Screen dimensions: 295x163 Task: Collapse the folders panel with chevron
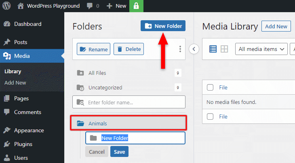pyautogui.click(x=194, y=49)
